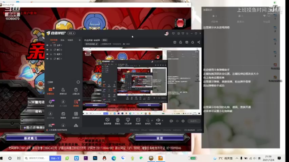
Task: Add the 直播弹幕 source below the preview
Action: (x=107, y=121)
